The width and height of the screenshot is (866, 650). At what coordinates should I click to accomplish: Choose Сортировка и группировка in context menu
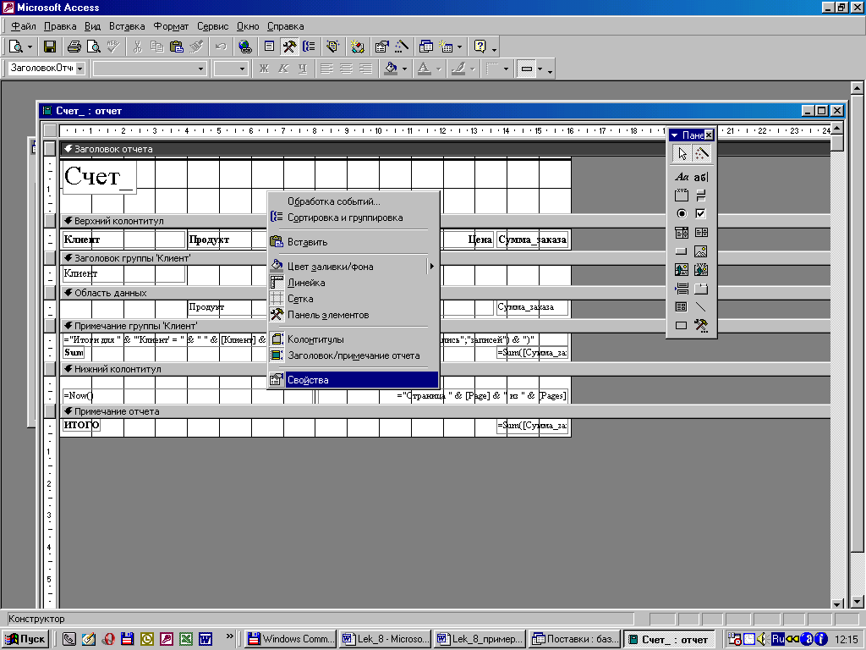[354, 218]
